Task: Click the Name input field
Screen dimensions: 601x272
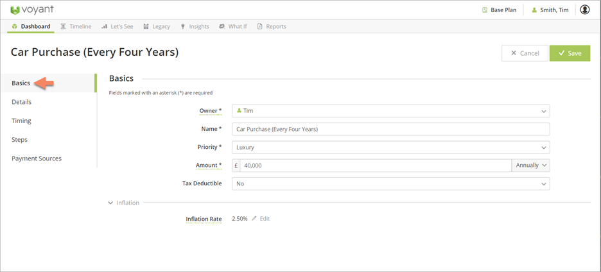Action: (390, 129)
